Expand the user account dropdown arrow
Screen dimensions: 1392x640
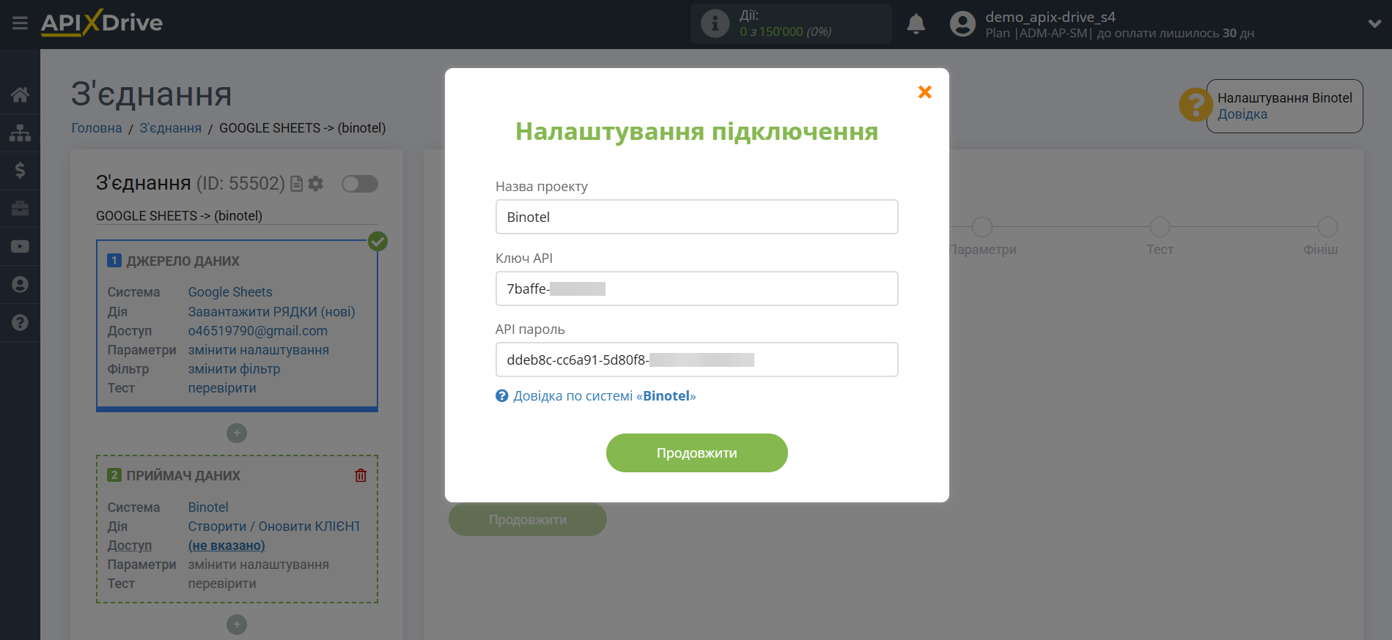click(x=1374, y=23)
